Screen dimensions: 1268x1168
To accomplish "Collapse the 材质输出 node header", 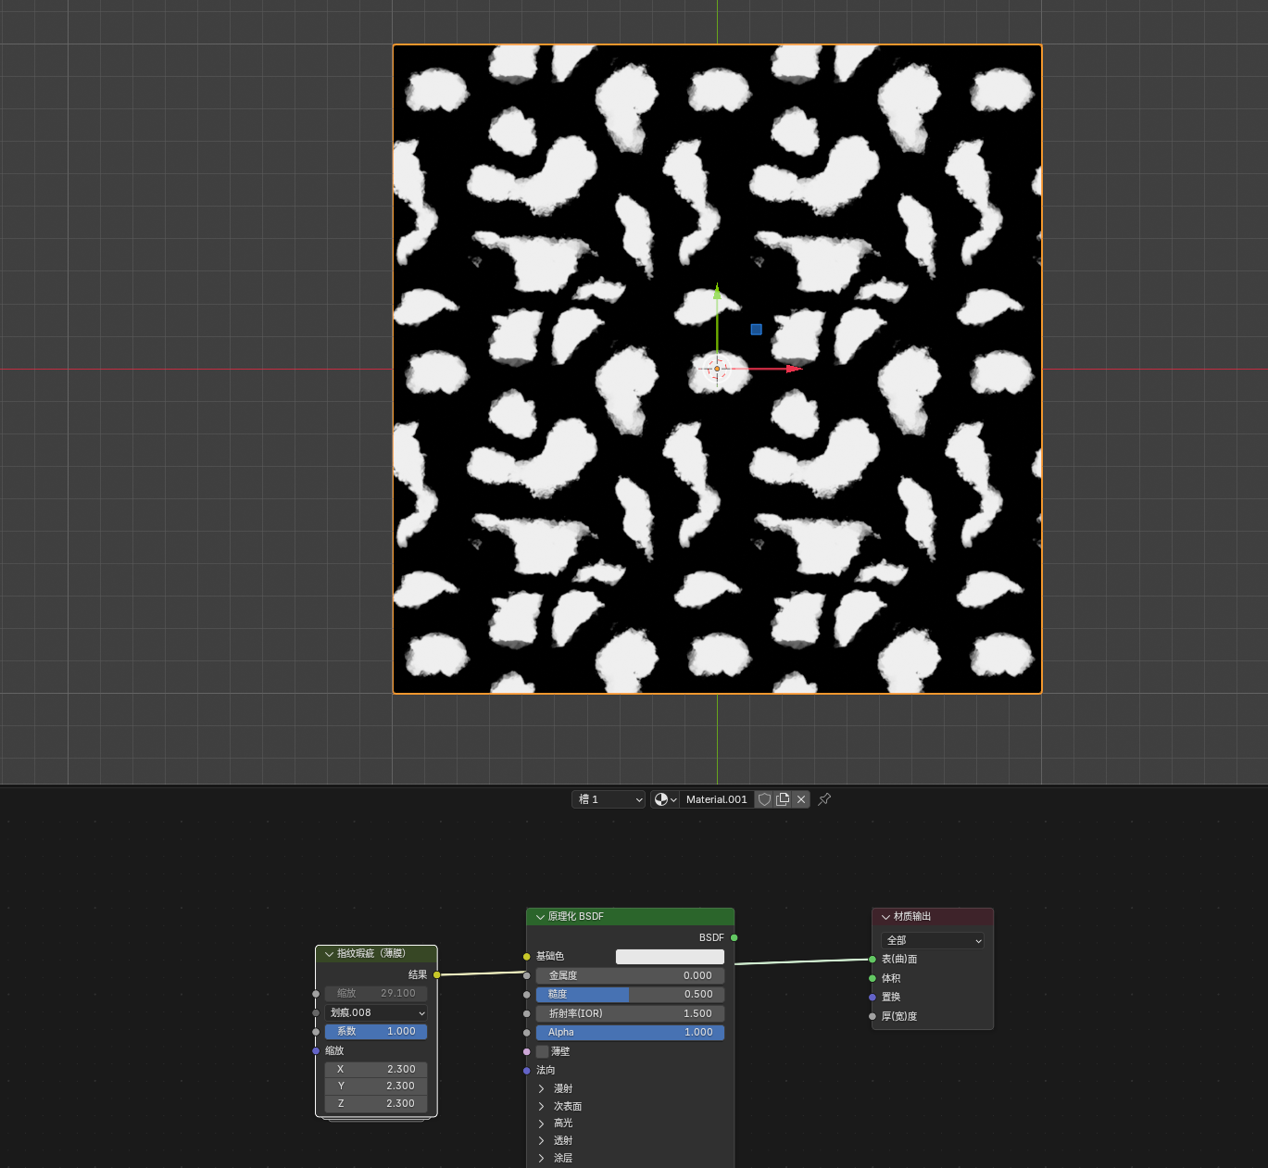I will point(886,917).
